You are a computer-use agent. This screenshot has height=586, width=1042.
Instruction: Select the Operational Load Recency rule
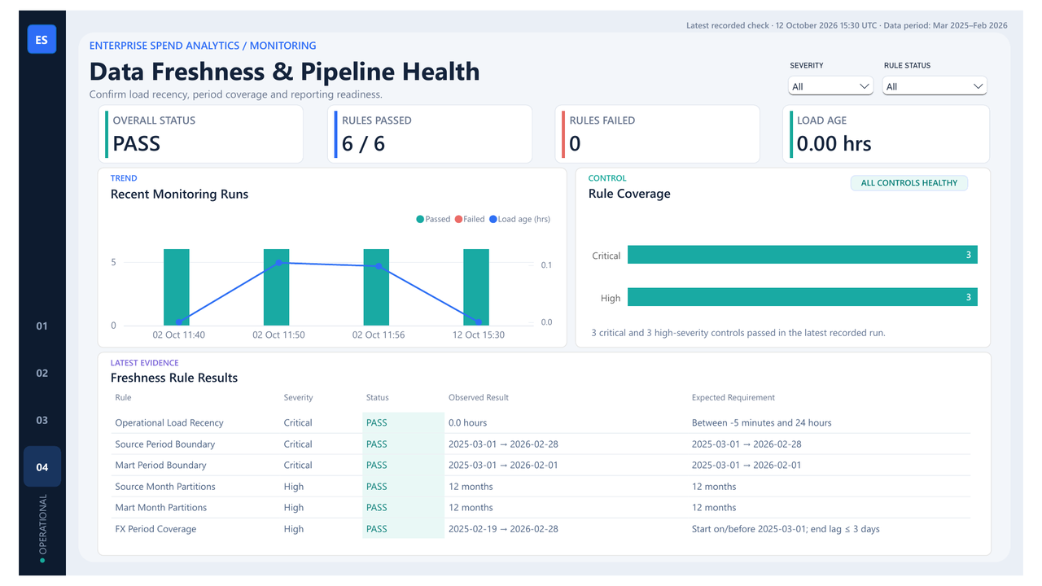click(169, 423)
